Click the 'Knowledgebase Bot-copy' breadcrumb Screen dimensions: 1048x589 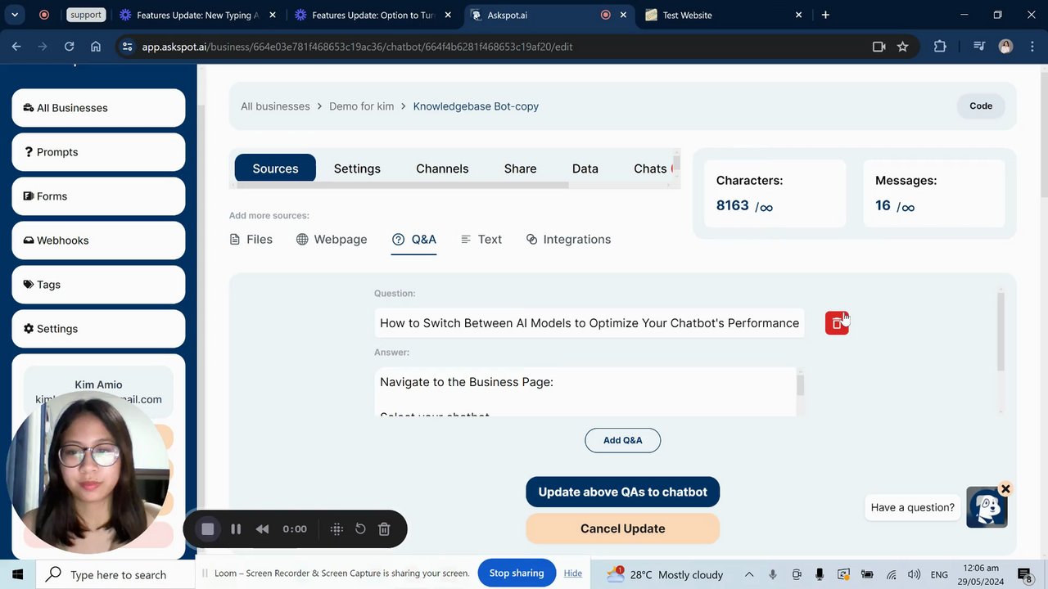pyautogui.click(x=476, y=106)
